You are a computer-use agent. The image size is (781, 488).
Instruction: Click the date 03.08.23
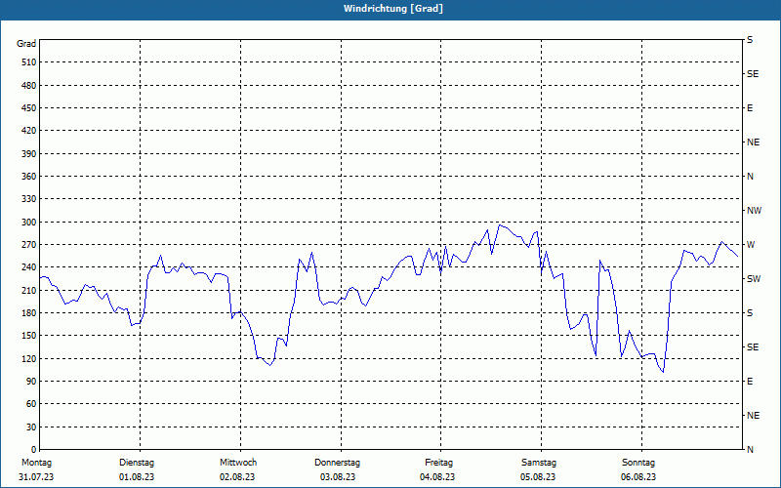338,477
